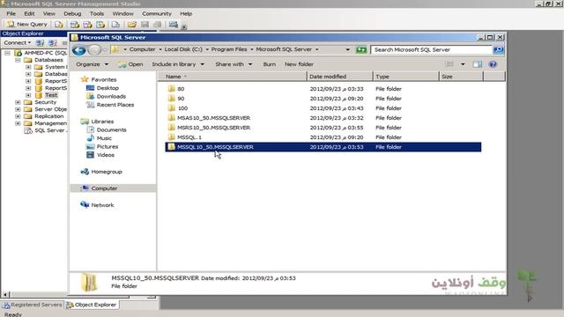Image resolution: width=564 pixels, height=317 pixels.
Task: Click the New Query toolbar button
Action: [27, 24]
